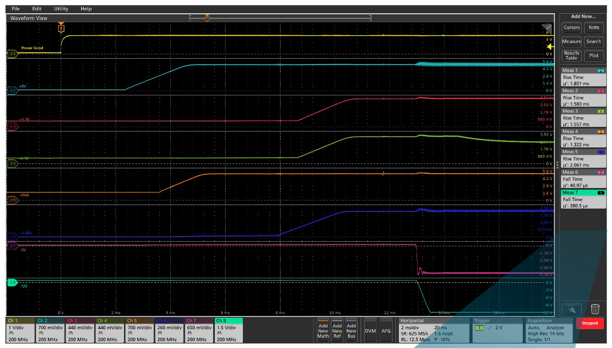Click the zoom magnifier icon

[x=572, y=309]
